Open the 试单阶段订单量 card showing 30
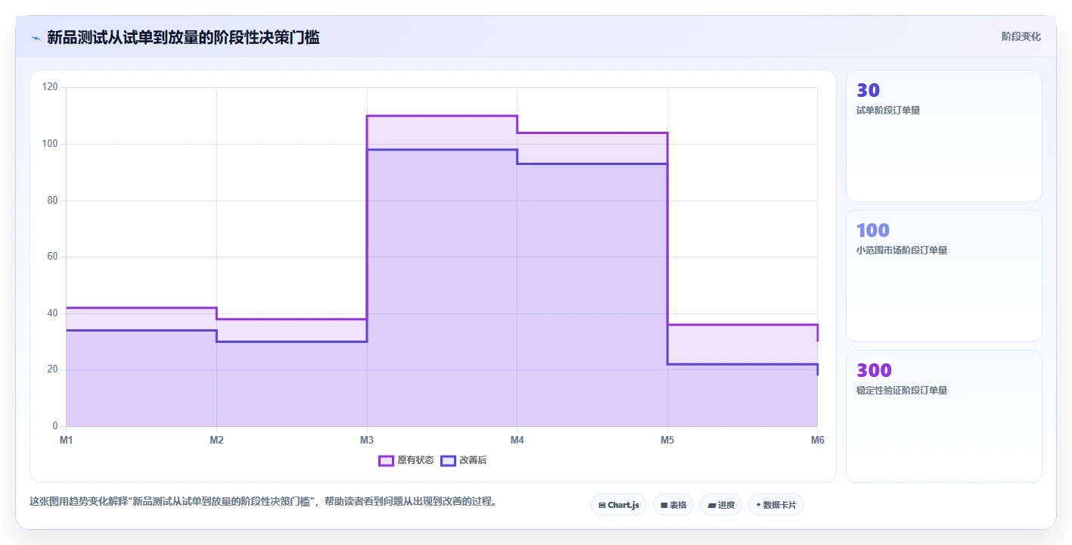 [x=943, y=136]
